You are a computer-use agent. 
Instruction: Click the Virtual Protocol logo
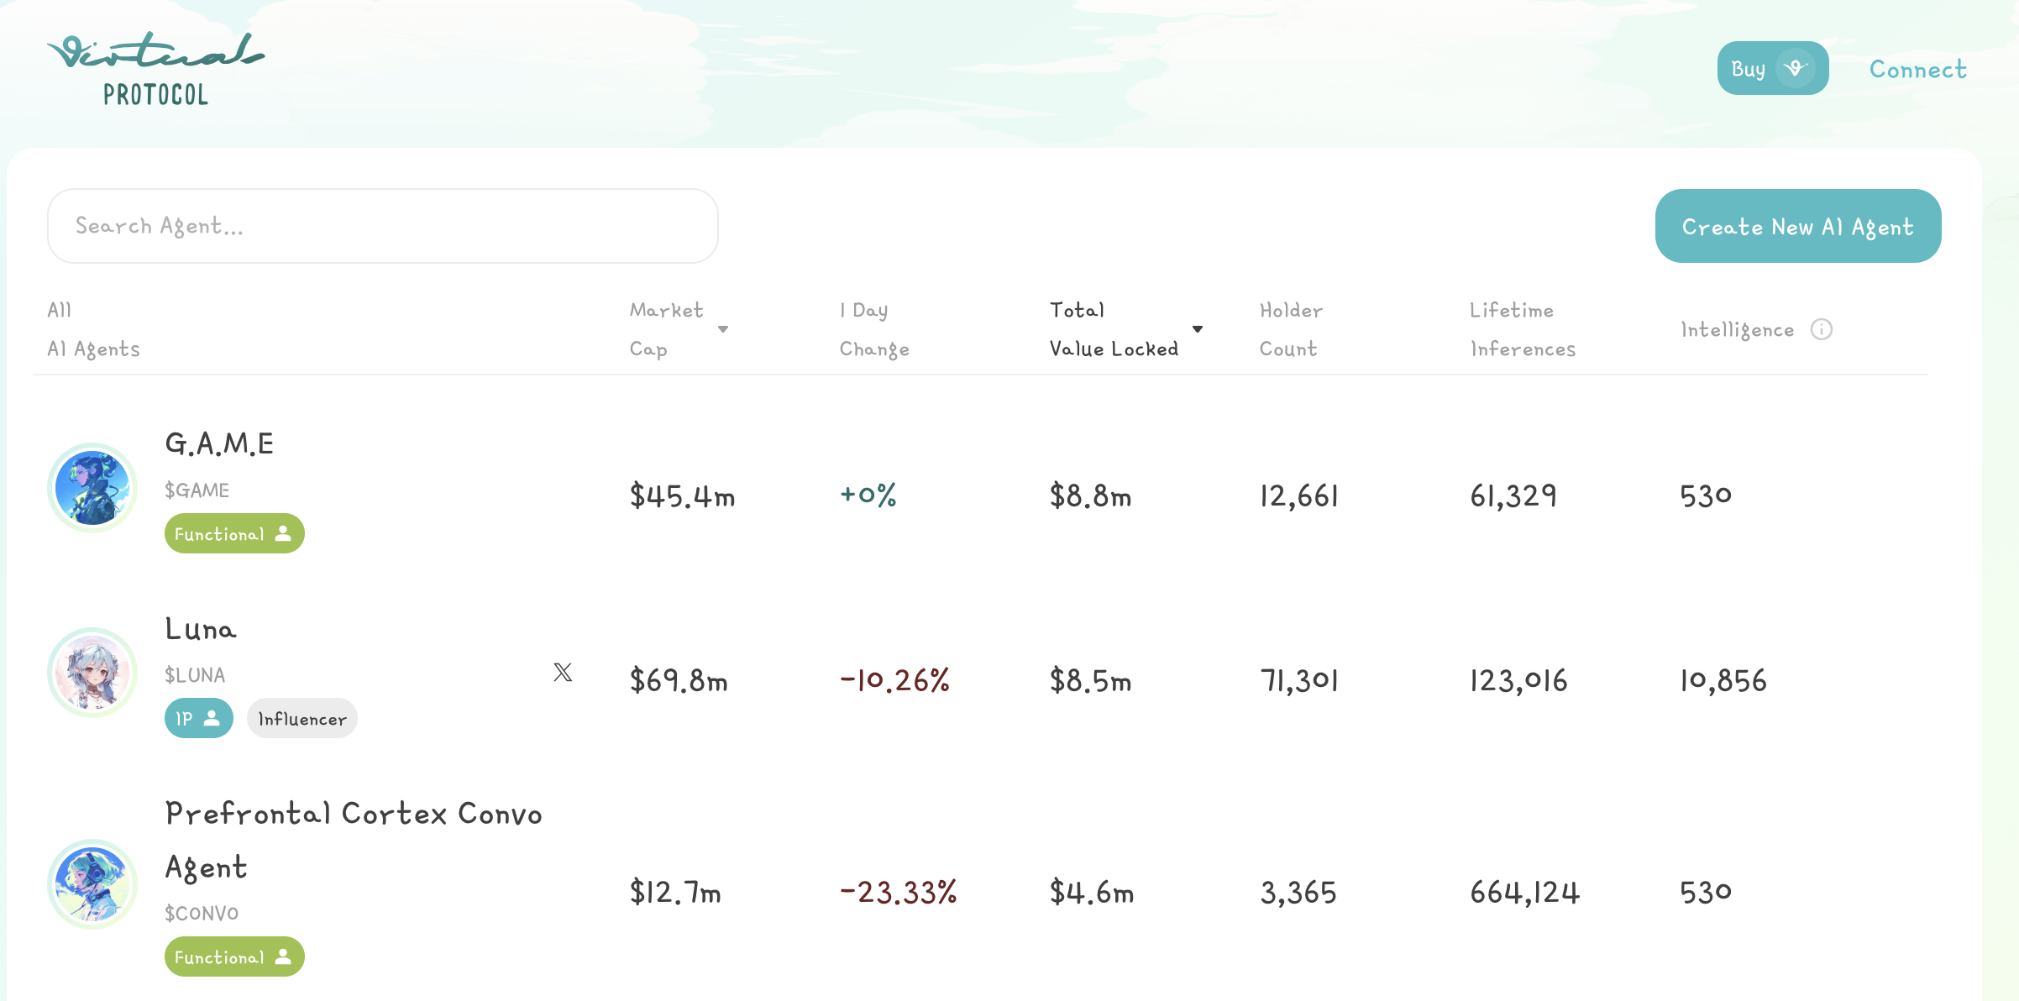coord(156,69)
